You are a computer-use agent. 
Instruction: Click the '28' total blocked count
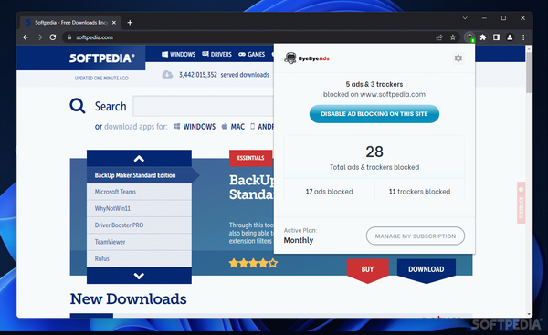374,152
